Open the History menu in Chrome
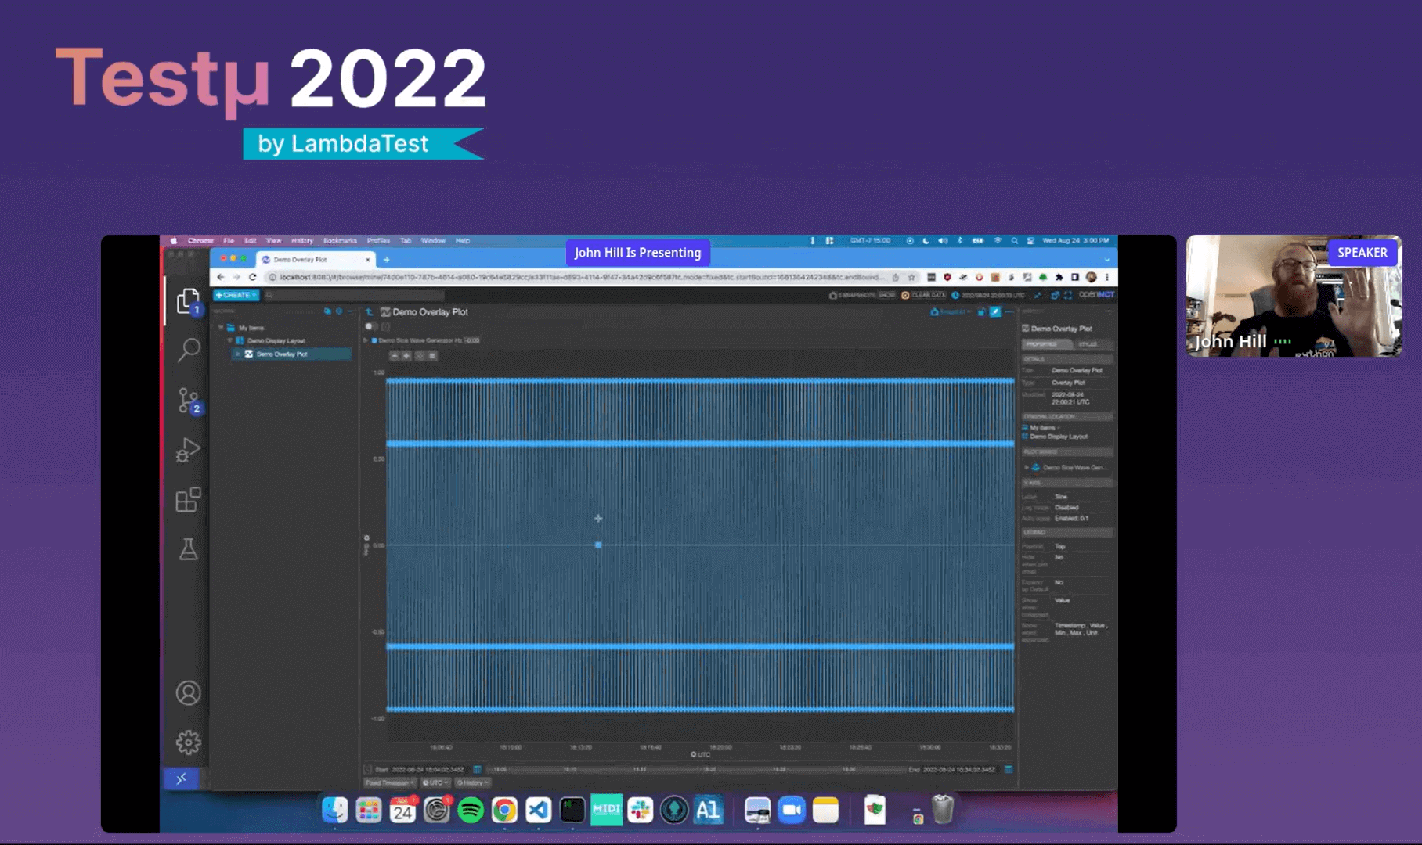 (x=301, y=241)
